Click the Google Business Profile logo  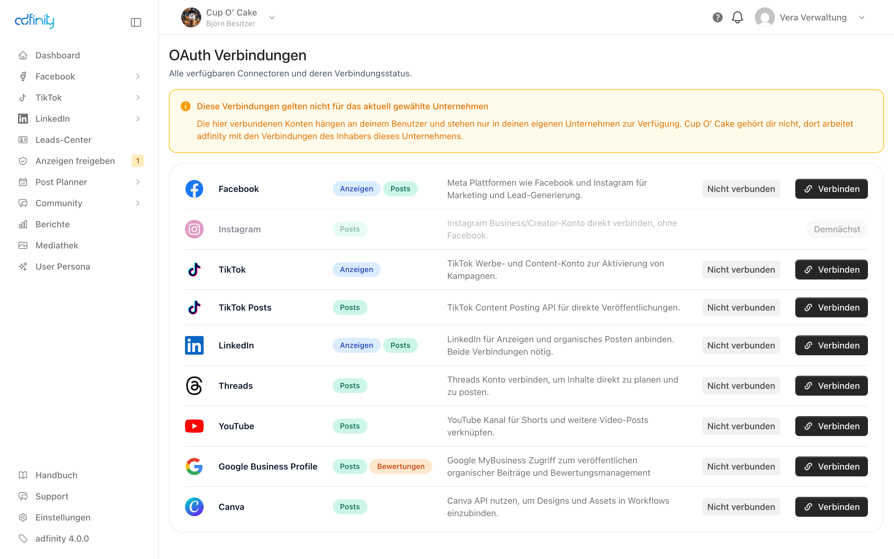coord(194,466)
